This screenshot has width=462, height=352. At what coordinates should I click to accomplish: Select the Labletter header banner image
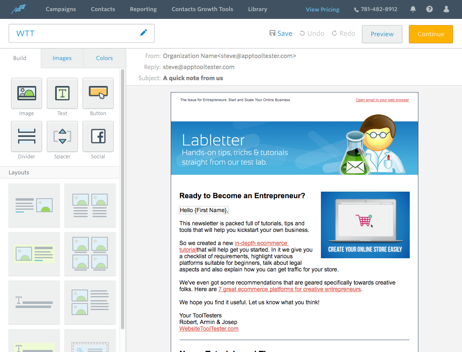[x=294, y=145]
